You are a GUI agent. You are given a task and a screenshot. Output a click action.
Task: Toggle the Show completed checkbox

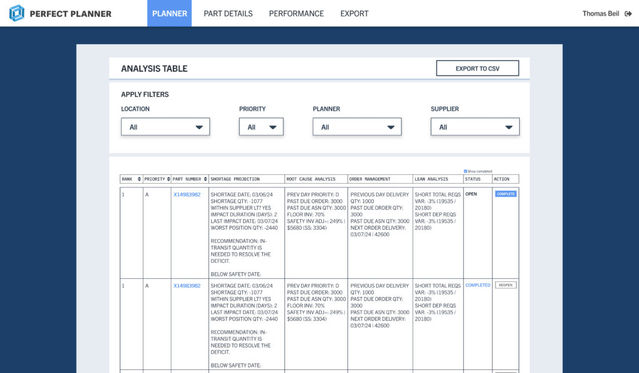(x=466, y=171)
